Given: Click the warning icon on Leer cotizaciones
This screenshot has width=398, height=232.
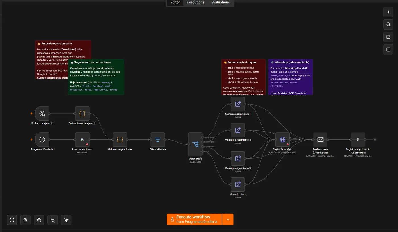Looking at the screenshot, I should pyautogui.click(x=87, y=144).
